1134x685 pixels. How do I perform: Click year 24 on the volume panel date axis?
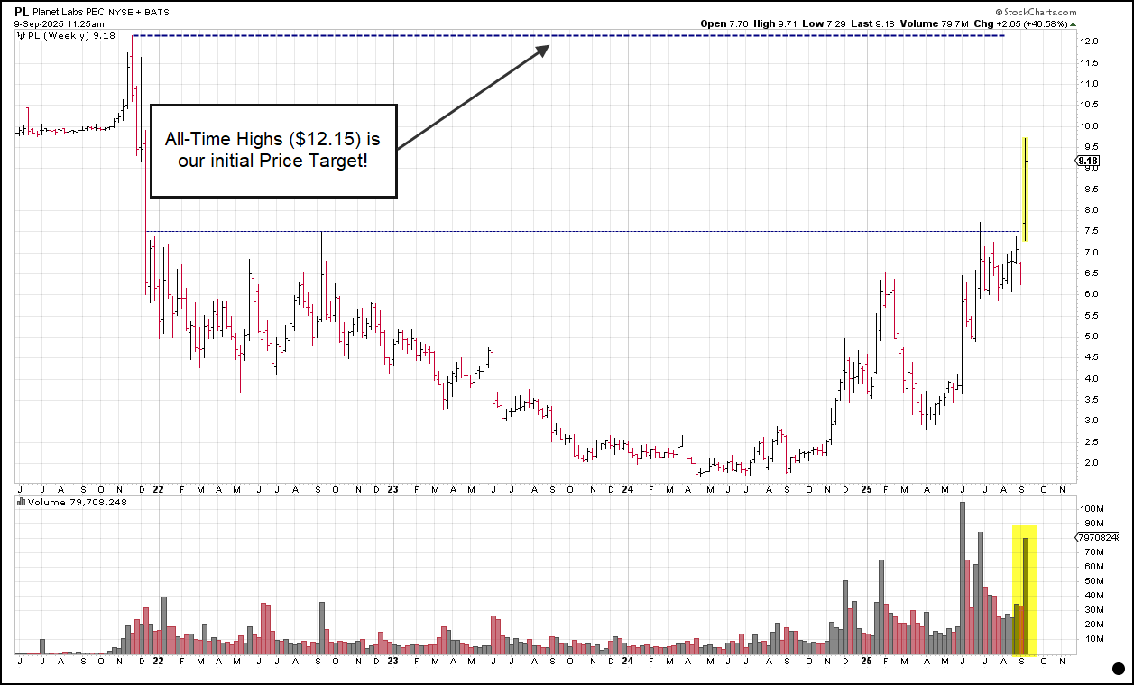pyautogui.click(x=627, y=662)
